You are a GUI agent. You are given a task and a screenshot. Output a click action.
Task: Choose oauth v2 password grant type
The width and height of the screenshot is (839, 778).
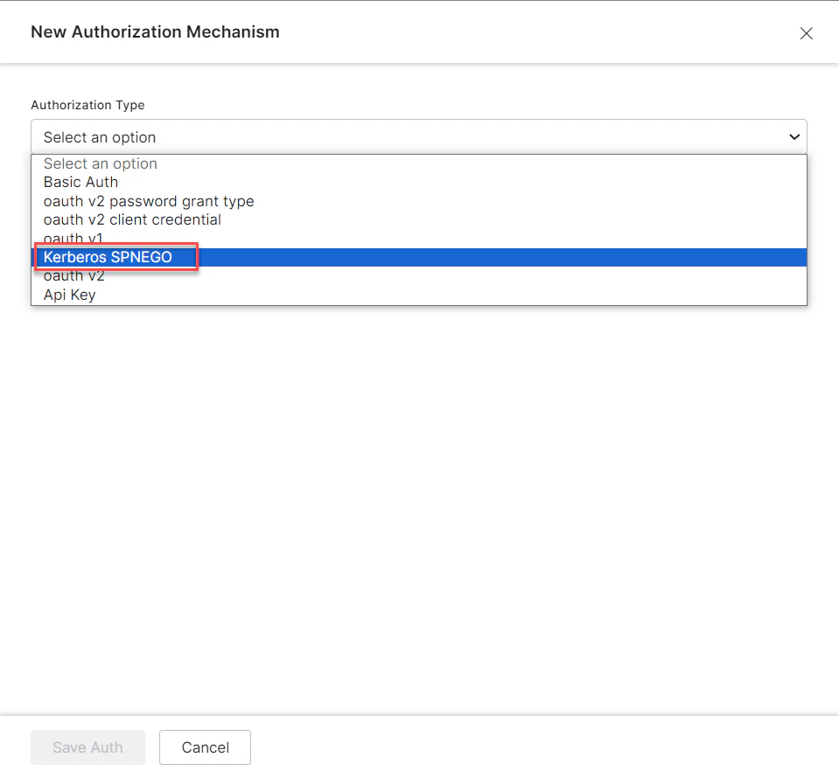pyautogui.click(x=149, y=201)
